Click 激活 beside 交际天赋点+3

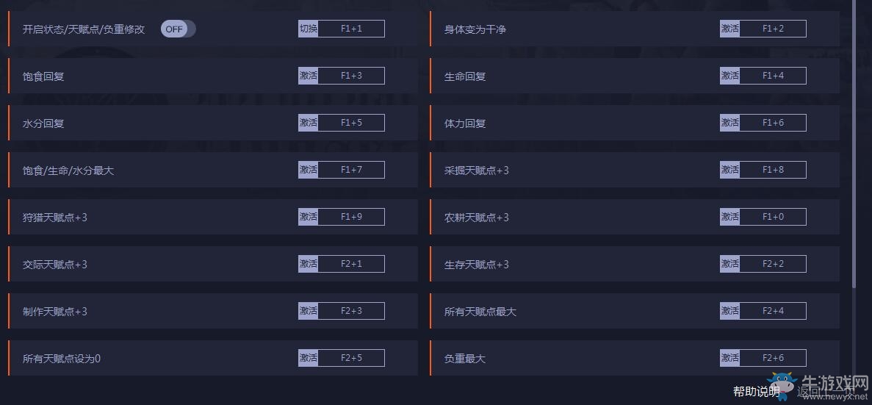coord(308,264)
